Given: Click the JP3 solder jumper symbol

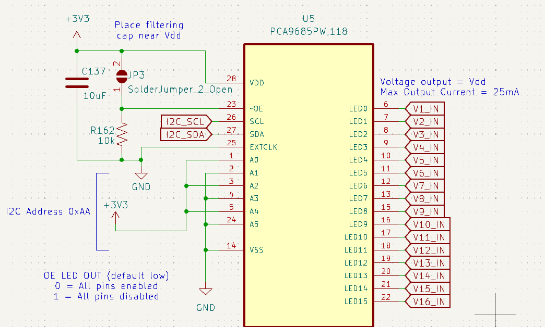Looking at the screenshot, I should [122, 76].
